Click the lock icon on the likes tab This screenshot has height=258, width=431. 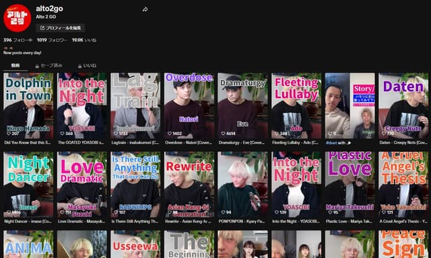pyautogui.click(x=79, y=66)
